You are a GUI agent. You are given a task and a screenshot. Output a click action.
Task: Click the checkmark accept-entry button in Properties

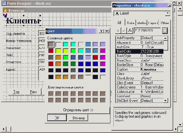point(124,31)
